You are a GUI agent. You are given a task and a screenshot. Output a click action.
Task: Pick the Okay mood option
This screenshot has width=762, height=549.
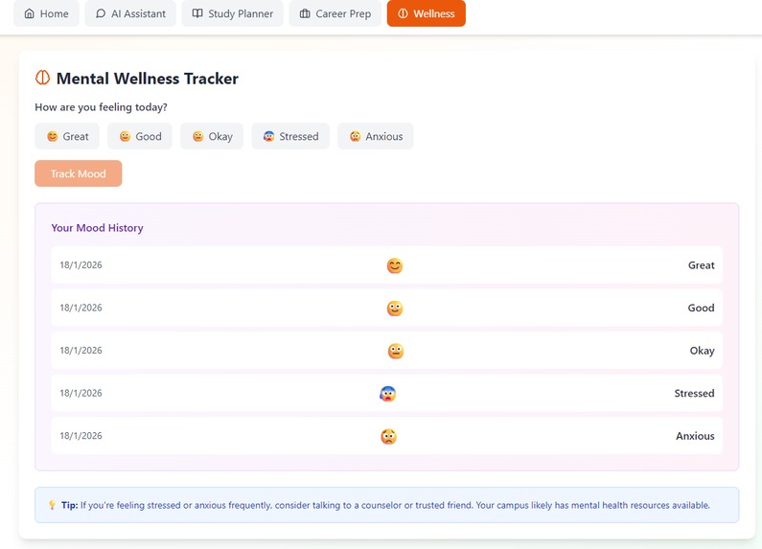[212, 136]
